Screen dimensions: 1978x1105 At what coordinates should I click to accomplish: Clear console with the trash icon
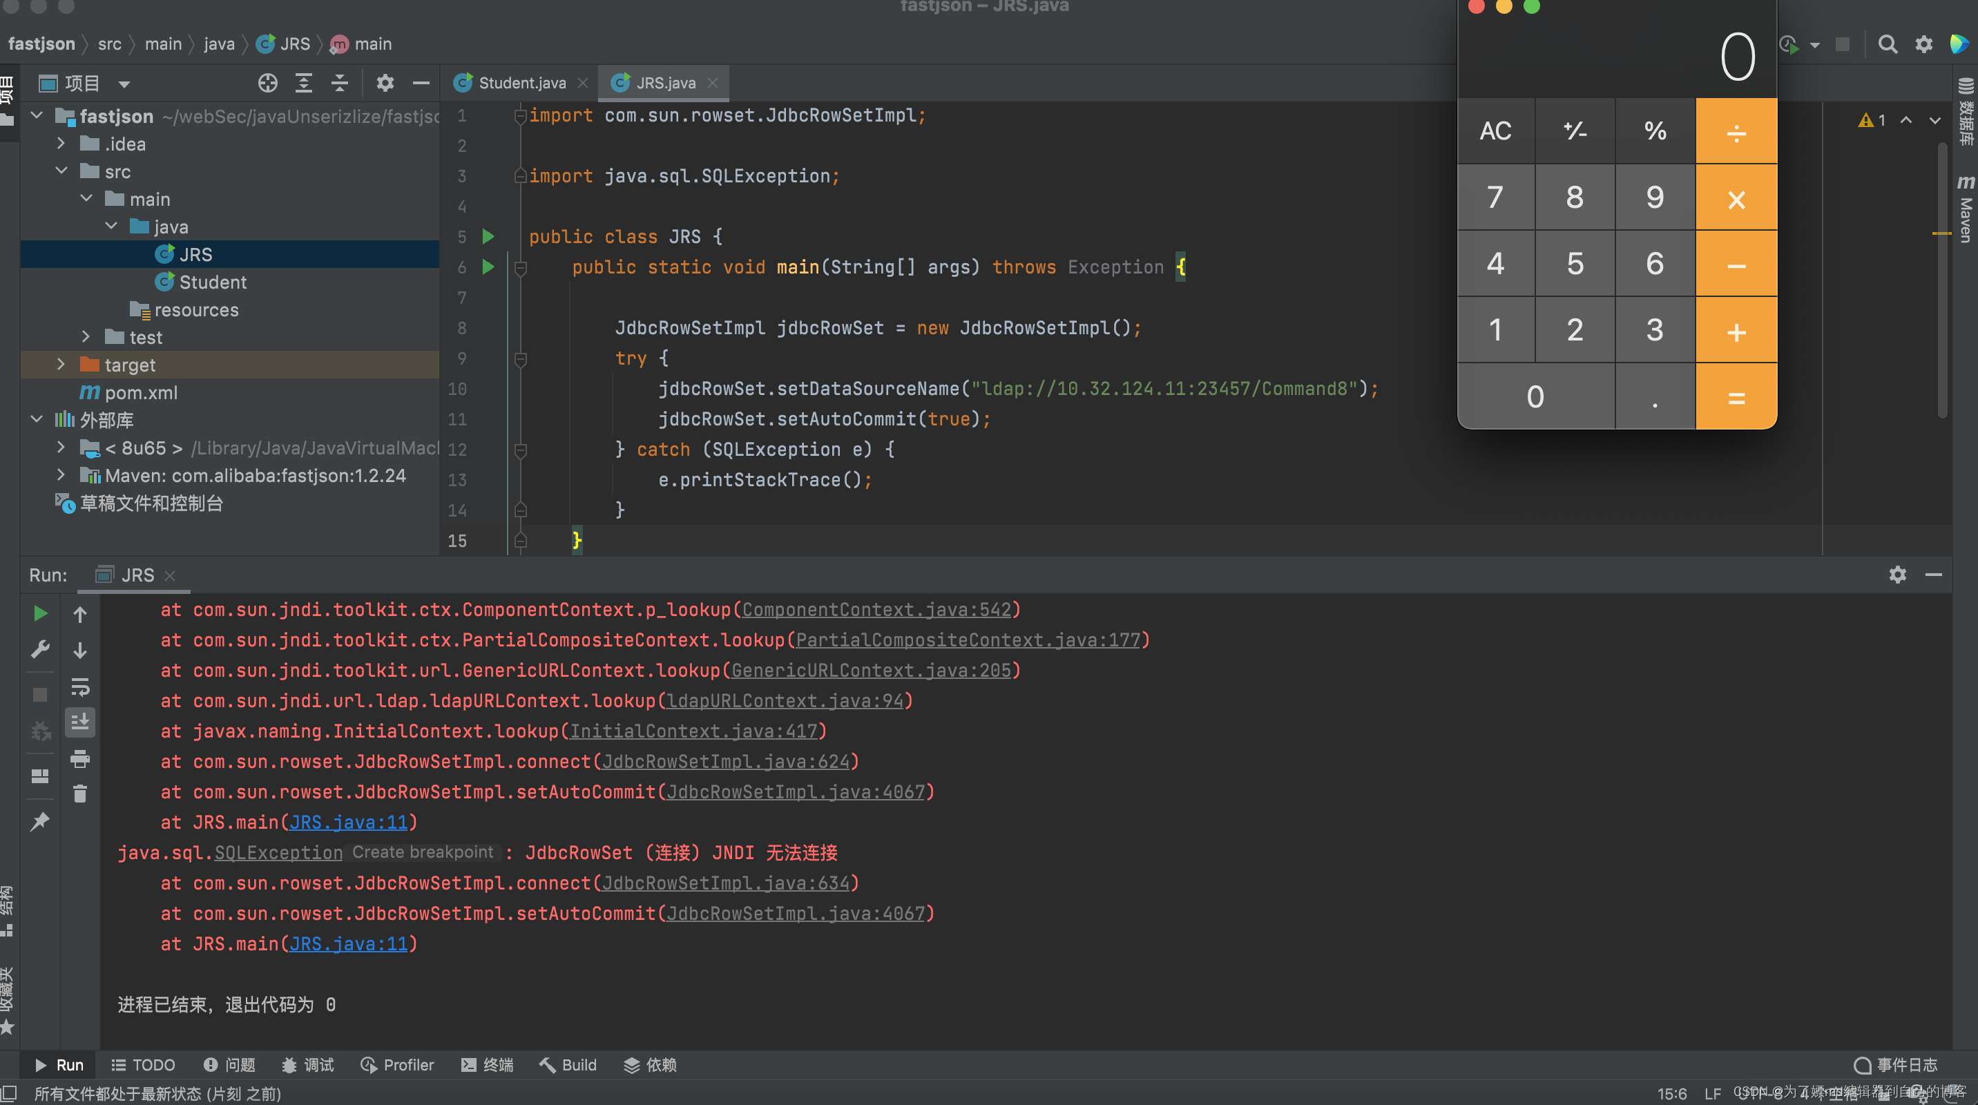click(x=80, y=794)
